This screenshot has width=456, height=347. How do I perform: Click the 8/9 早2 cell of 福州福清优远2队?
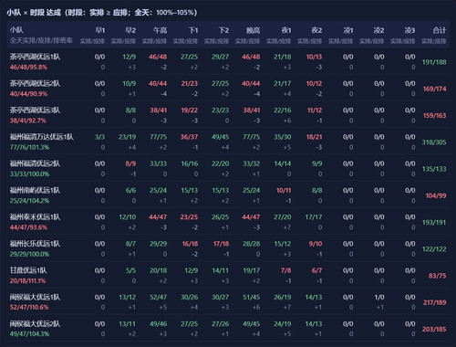[x=130, y=163]
